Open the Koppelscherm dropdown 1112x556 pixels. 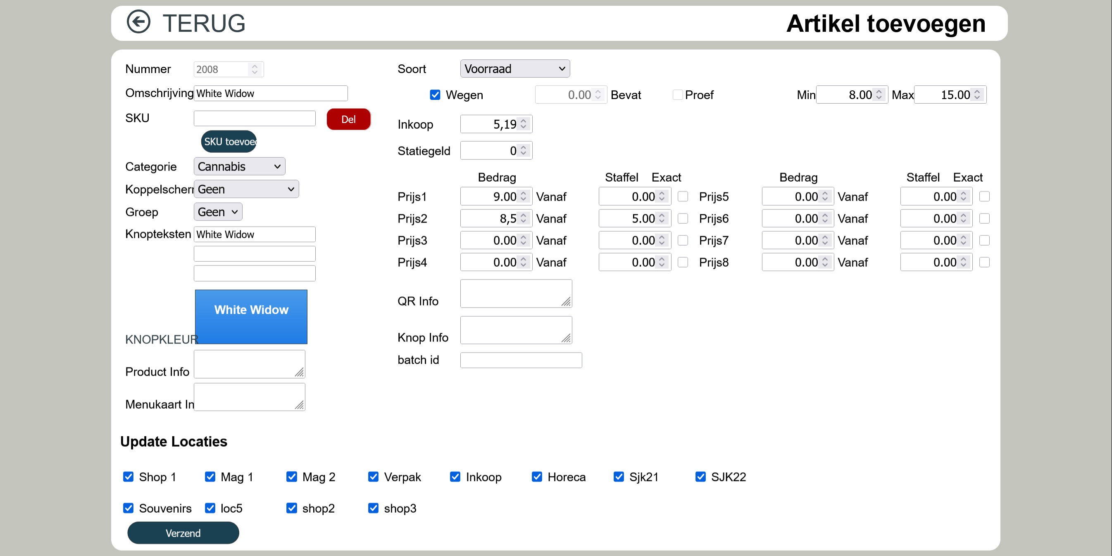click(246, 189)
